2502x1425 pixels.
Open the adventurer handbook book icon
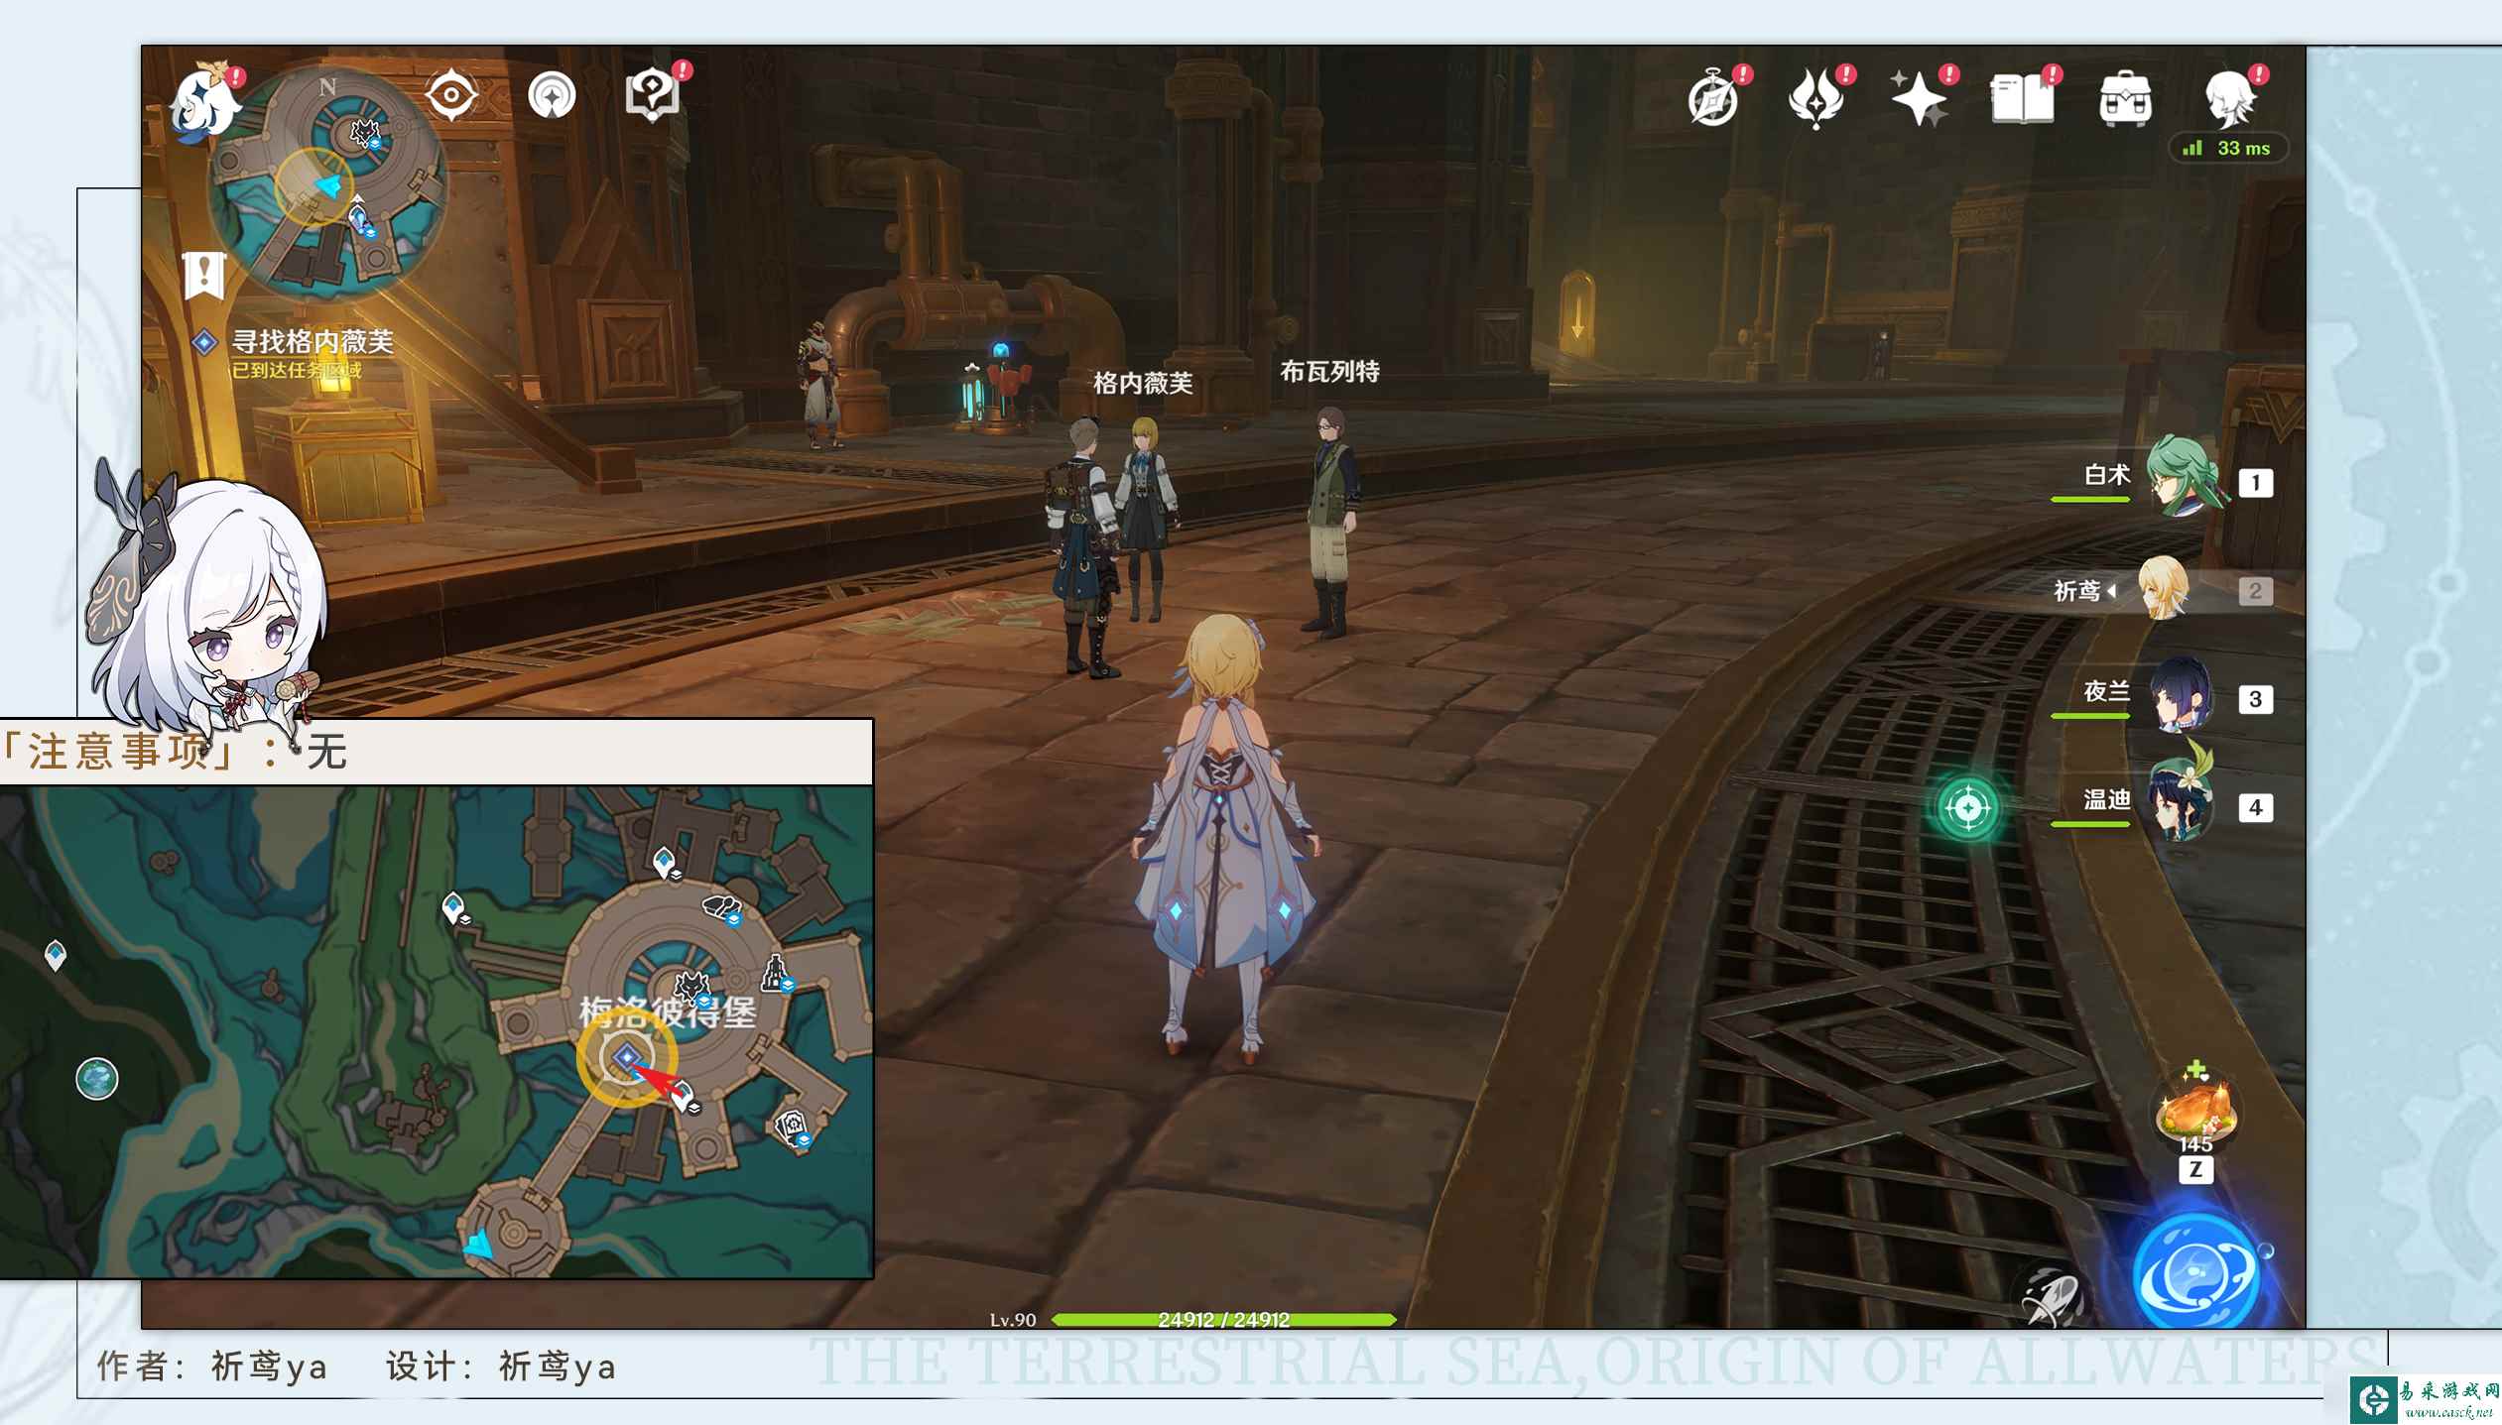point(2022,99)
